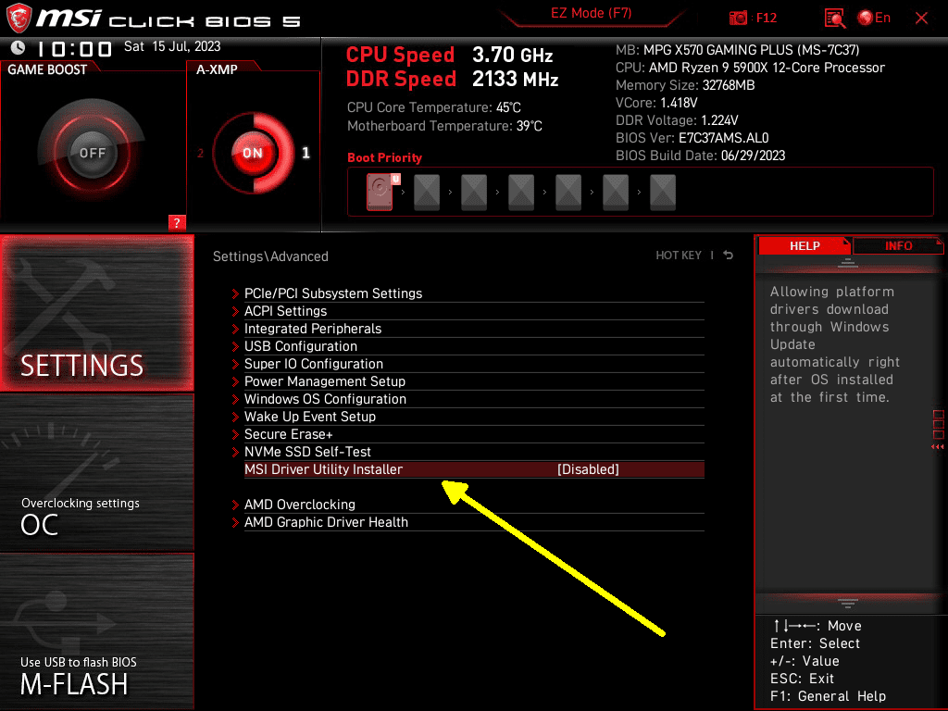Viewport: 948px width, 711px height.
Task: Click the Memory Size 32768MB text
Action: point(685,85)
